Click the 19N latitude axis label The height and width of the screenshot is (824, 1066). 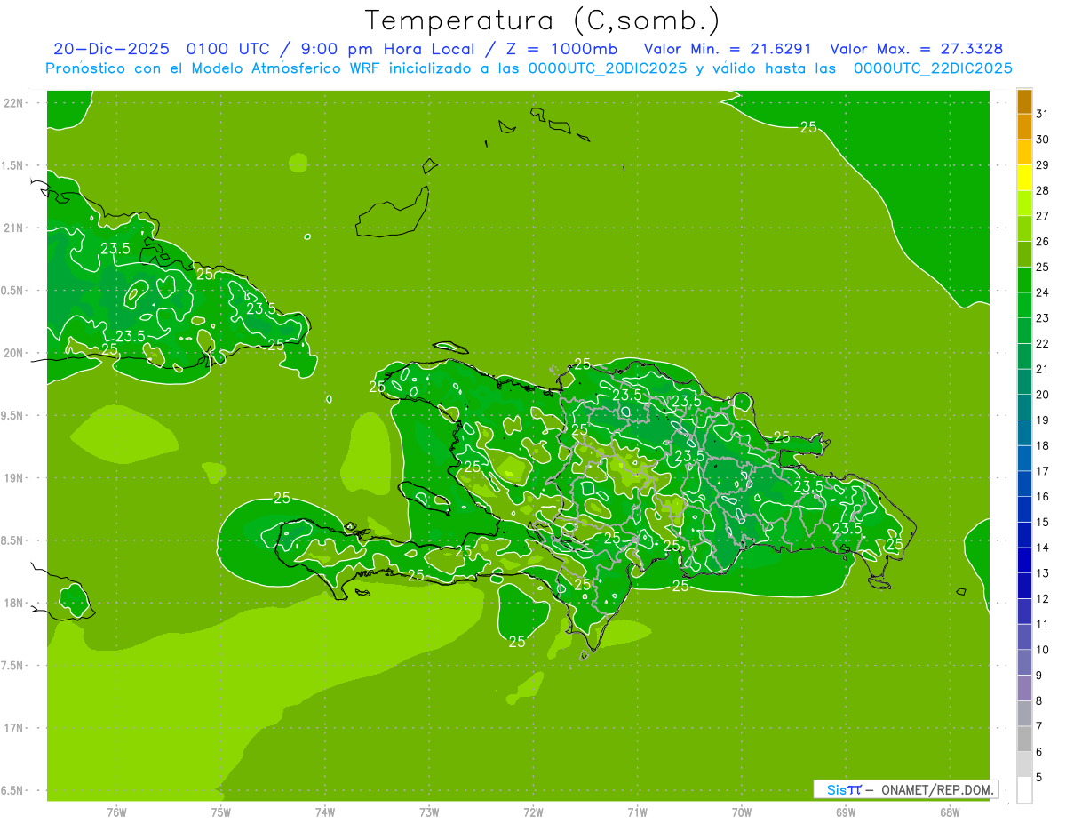point(14,478)
